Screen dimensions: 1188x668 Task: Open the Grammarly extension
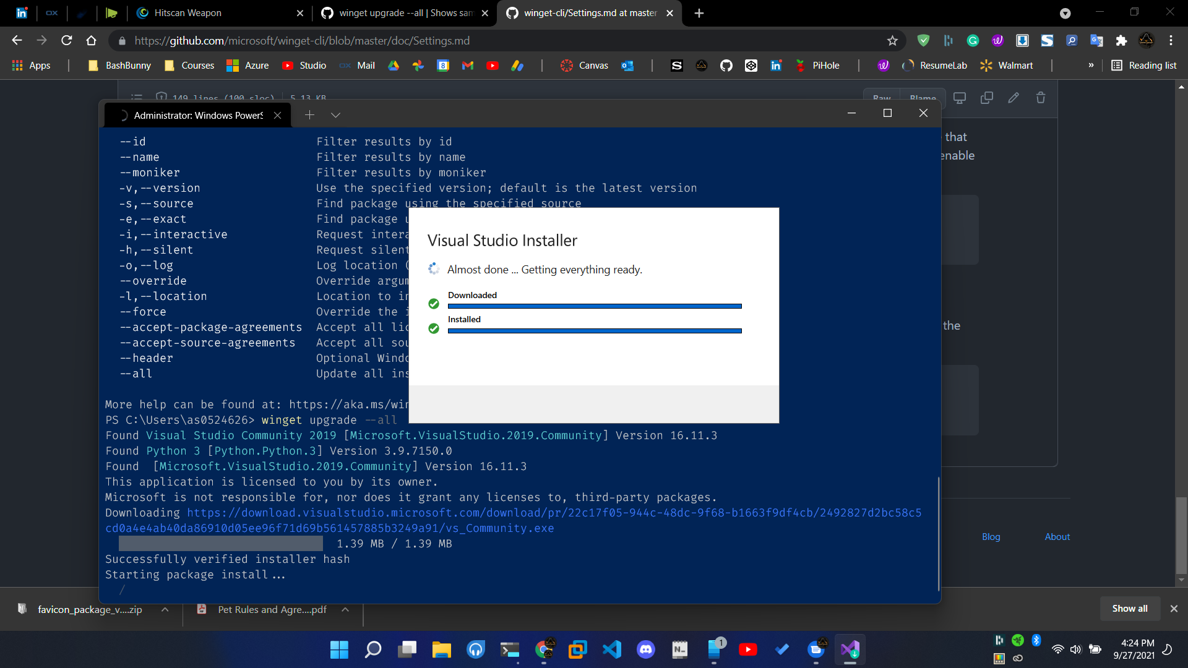click(973, 40)
